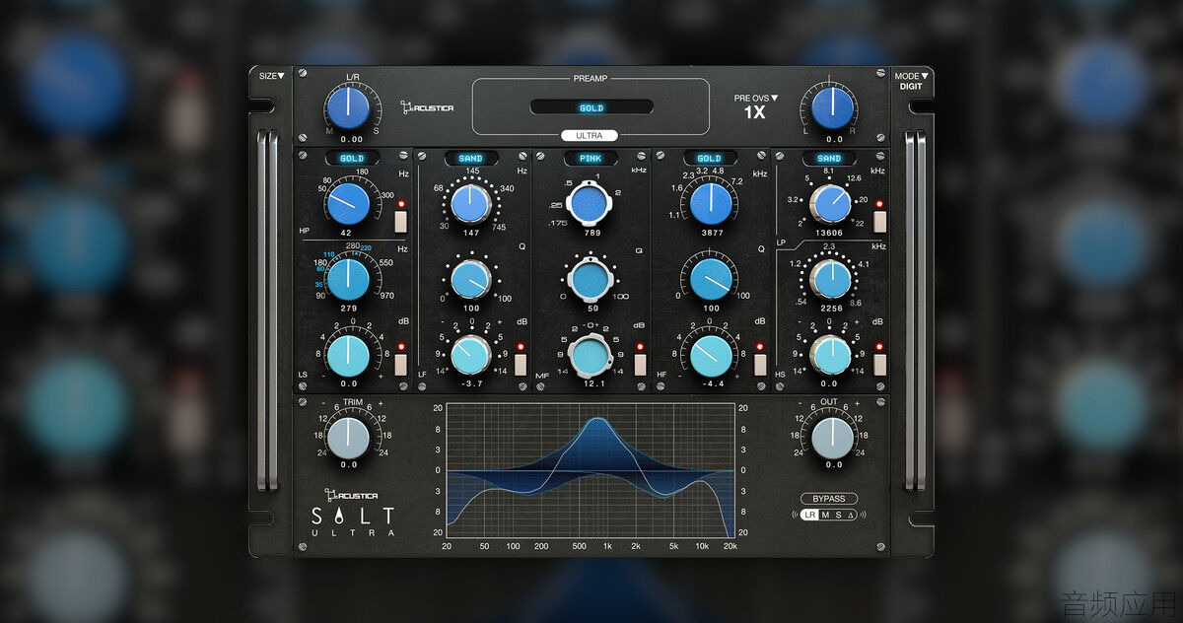
Task: Toggle the HS band on/off switch
Action: pyautogui.click(x=879, y=364)
